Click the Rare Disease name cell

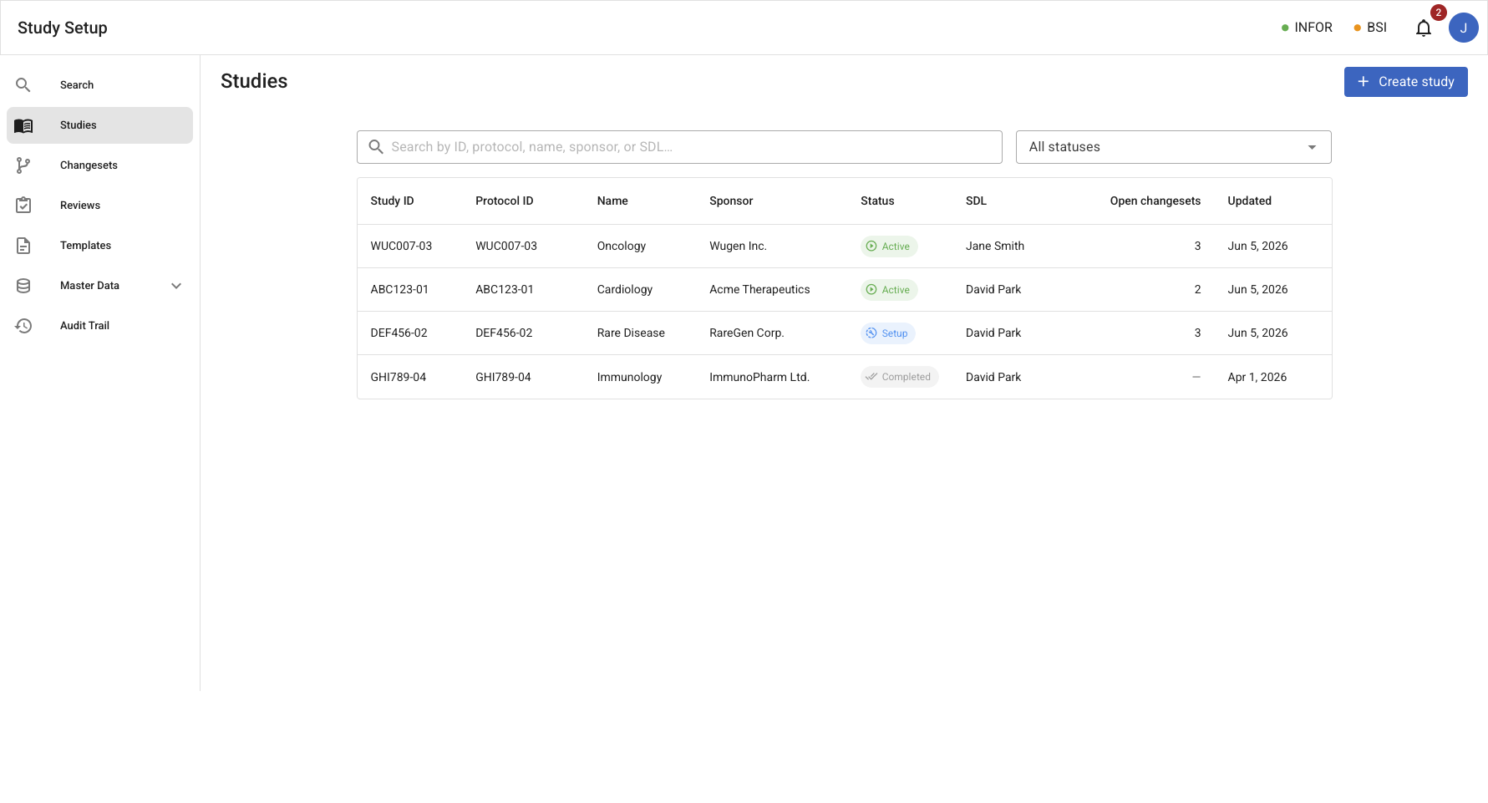coord(631,333)
